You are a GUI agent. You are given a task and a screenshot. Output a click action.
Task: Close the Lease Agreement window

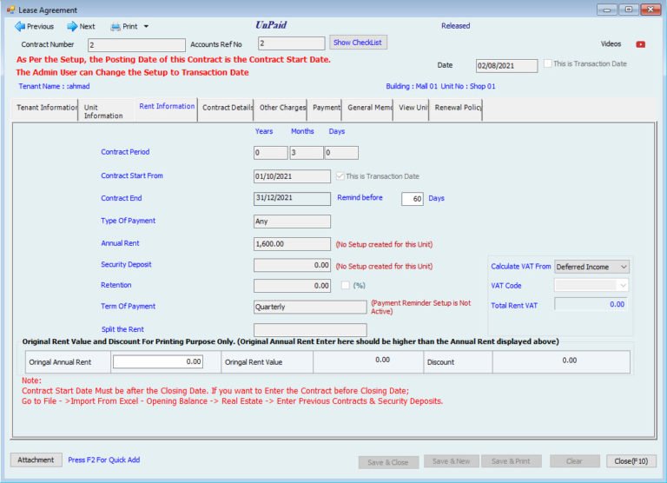(650, 10)
